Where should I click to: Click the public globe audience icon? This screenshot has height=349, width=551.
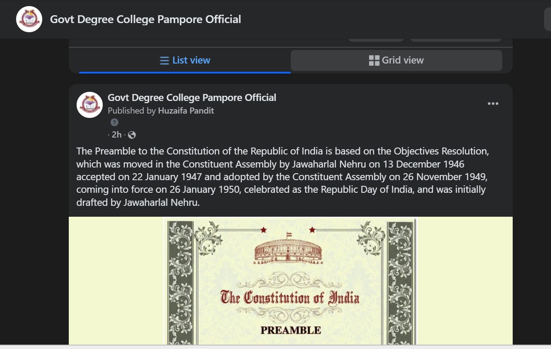(132, 135)
